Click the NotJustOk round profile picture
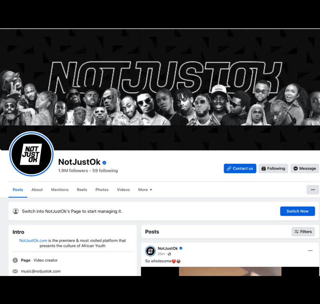Screen dimensions: 320x304 click(x=32, y=154)
